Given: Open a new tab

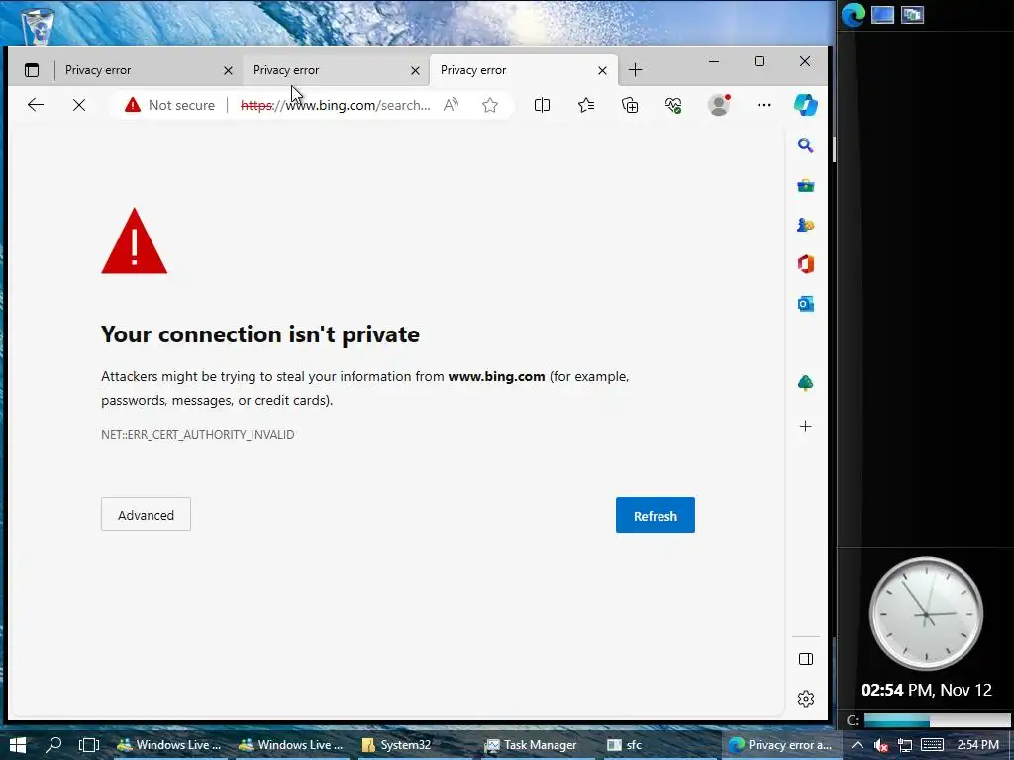Looking at the screenshot, I should [x=635, y=70].
